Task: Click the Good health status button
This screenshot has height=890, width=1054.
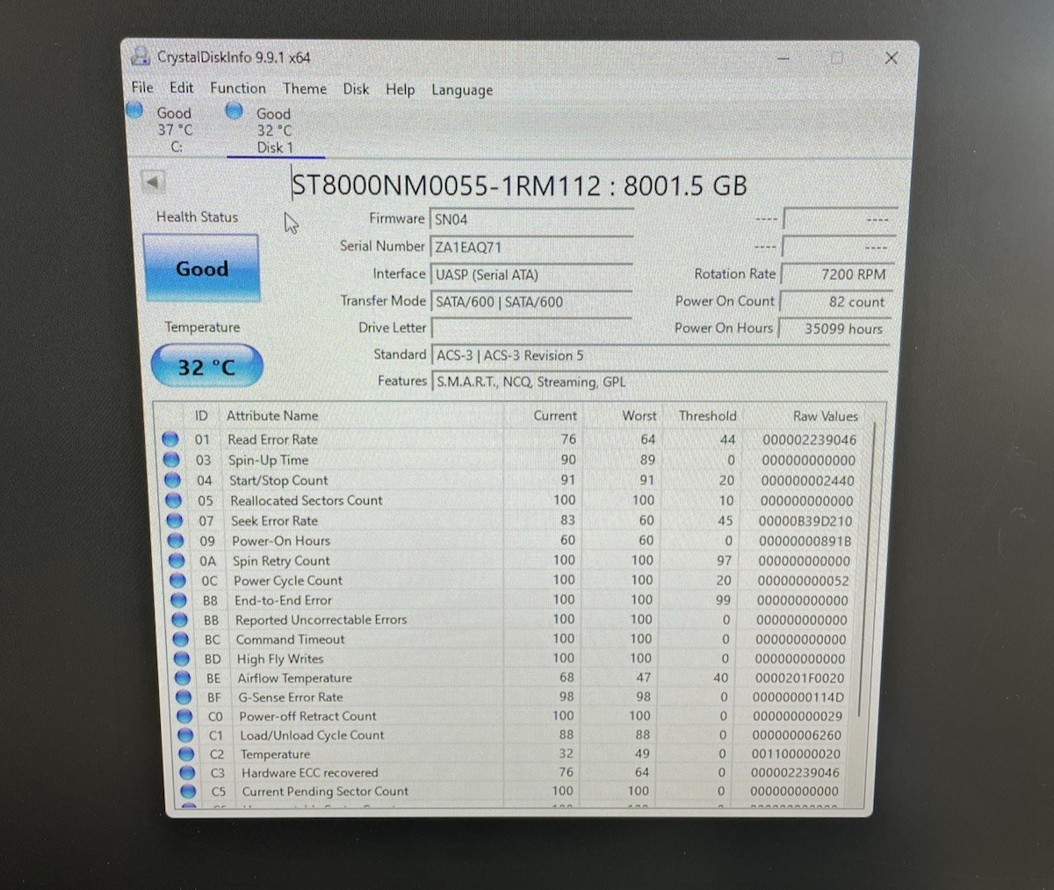Action: [201, 268]
